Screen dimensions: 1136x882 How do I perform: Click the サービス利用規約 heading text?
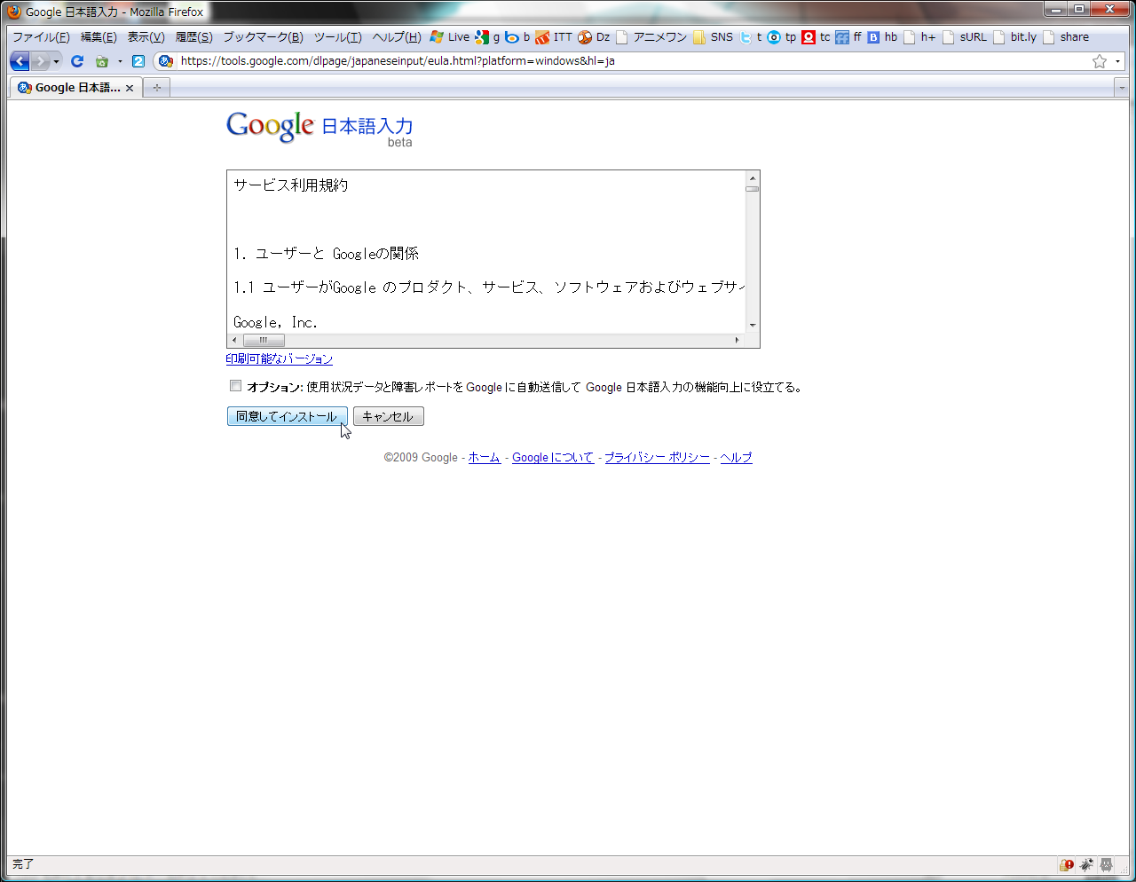(291, 185)
